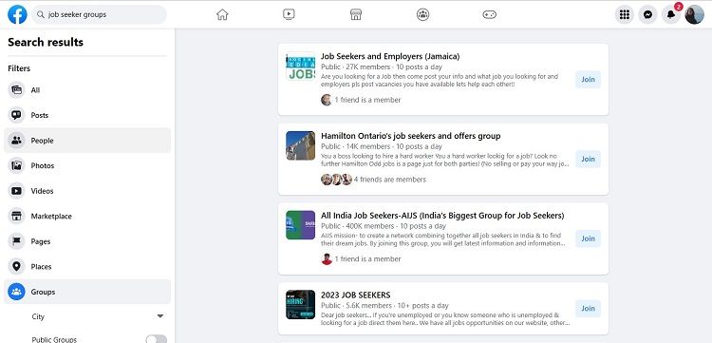
Task: Click the Posts filter speech-bubble icon
Action: [16, 115]
